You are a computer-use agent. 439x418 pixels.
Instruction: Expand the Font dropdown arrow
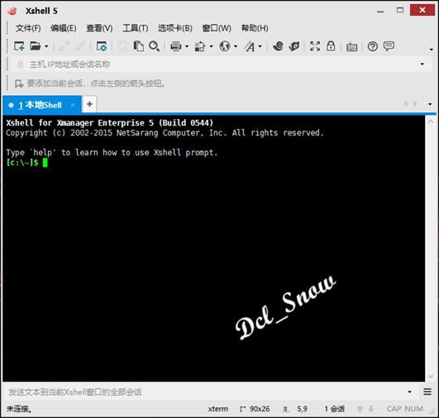click(260, 46)
